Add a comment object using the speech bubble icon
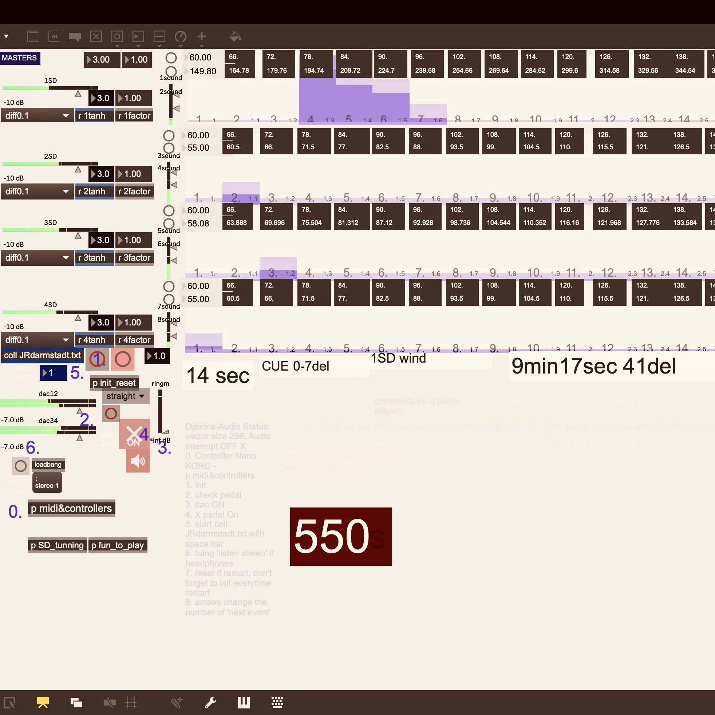This screenshot has height=715, width=715. (x=75, y=36)
